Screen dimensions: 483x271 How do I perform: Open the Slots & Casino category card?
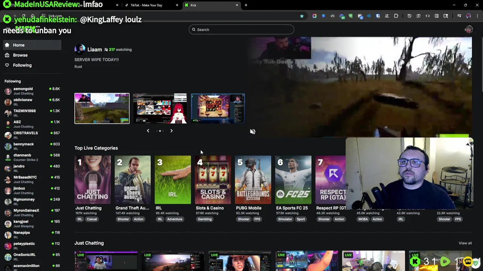(x=213, y=180)
